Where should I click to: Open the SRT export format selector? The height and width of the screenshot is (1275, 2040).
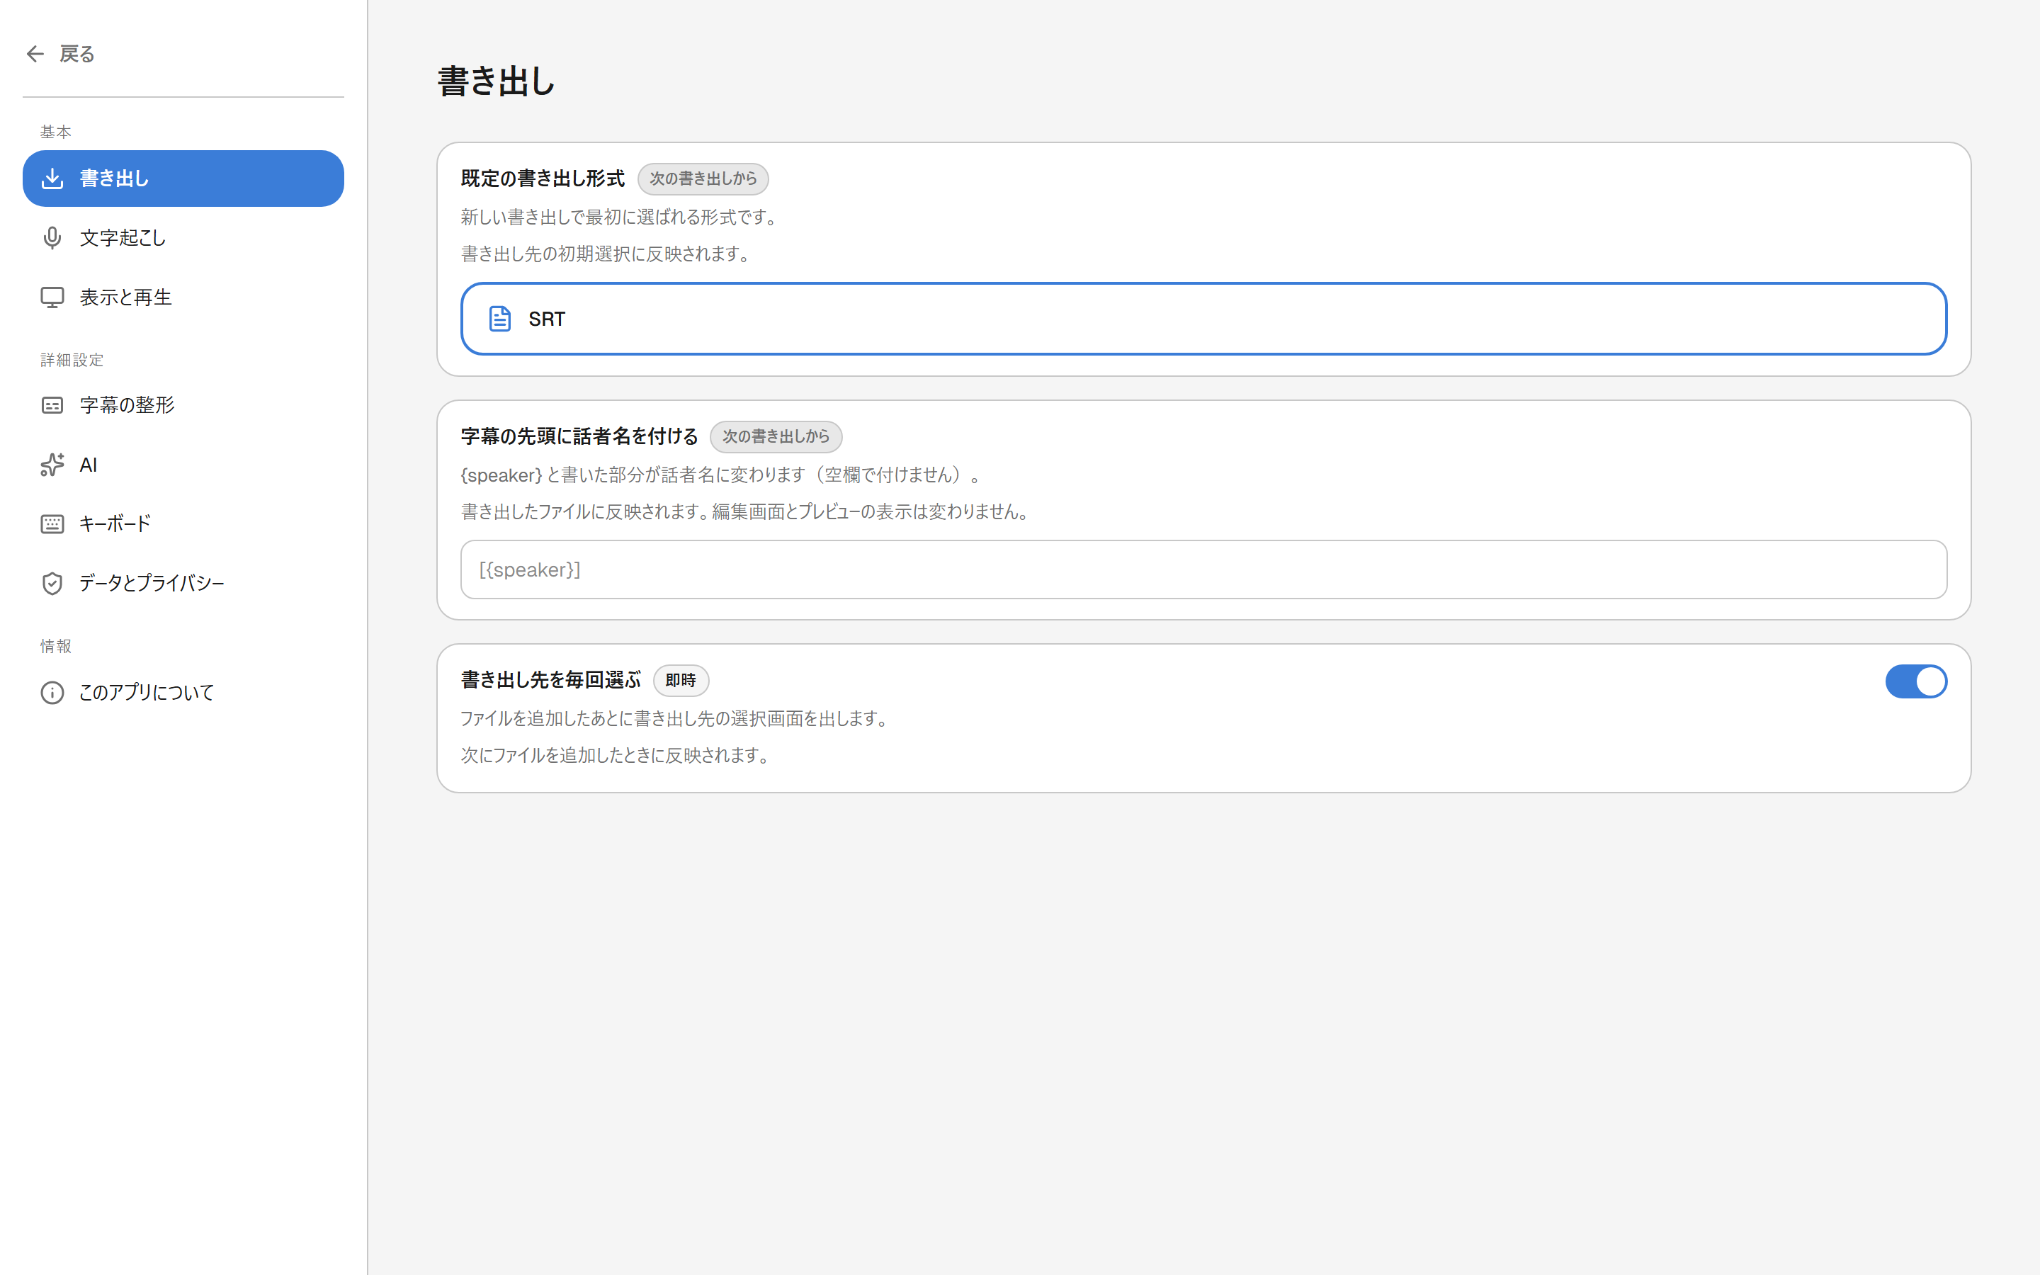pyautogui.click(x=1203, y=319)
